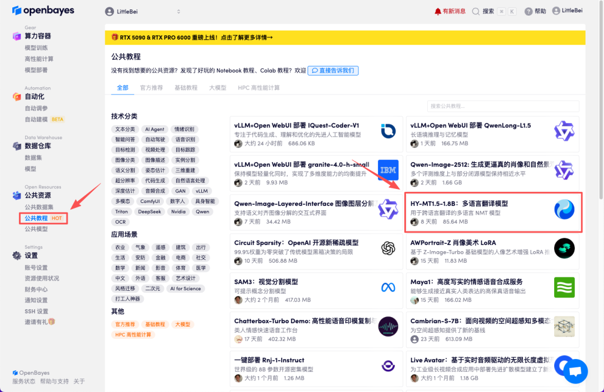Click the Meta logo on the SAM3 card

tap(387, 287)
